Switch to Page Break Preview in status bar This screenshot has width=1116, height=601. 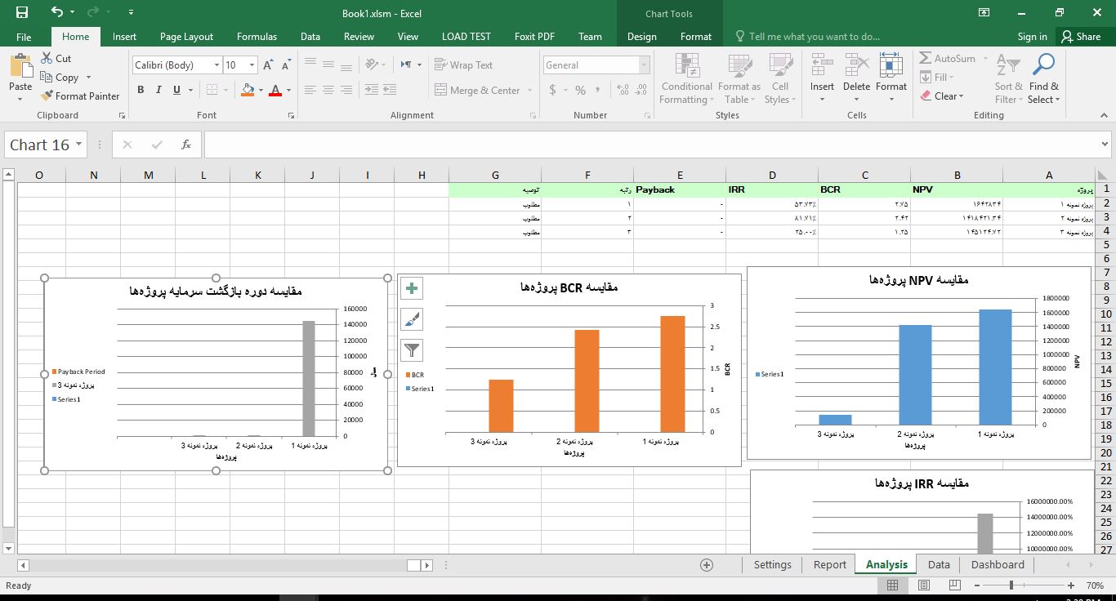coord(955,585)
